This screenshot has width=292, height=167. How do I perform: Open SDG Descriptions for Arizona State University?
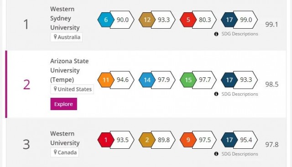click(240, 94)
